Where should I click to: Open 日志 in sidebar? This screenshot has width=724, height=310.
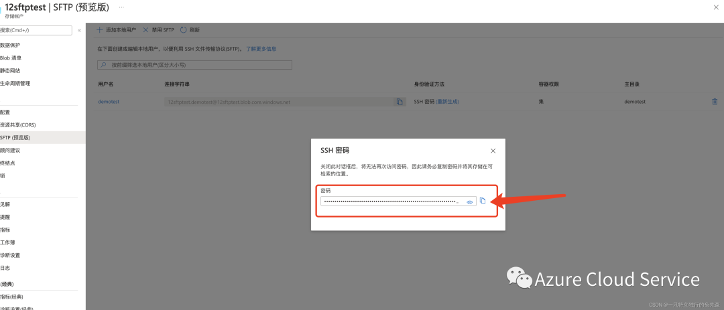[5, 268]
